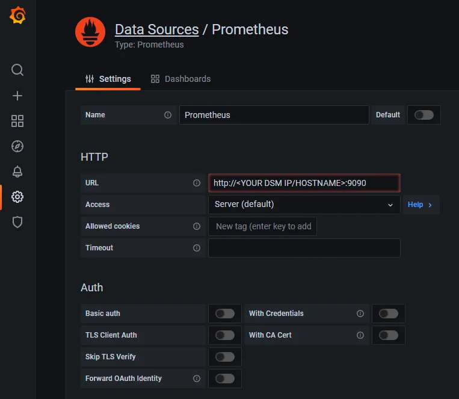Click the Name input field containing Prometheus

pyautogui.click(x=274, y=115)
